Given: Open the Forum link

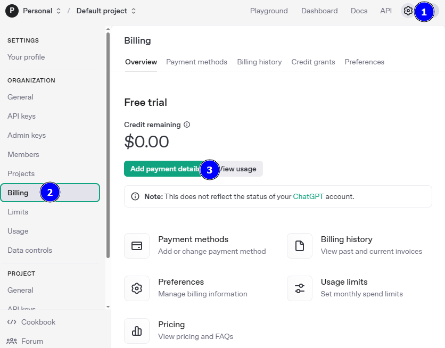Looking at the screenshot, I should 32,341.
